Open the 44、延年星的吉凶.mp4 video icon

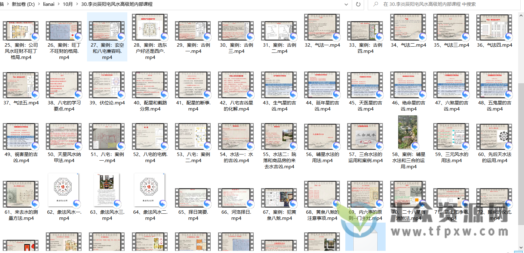(322, 85)
